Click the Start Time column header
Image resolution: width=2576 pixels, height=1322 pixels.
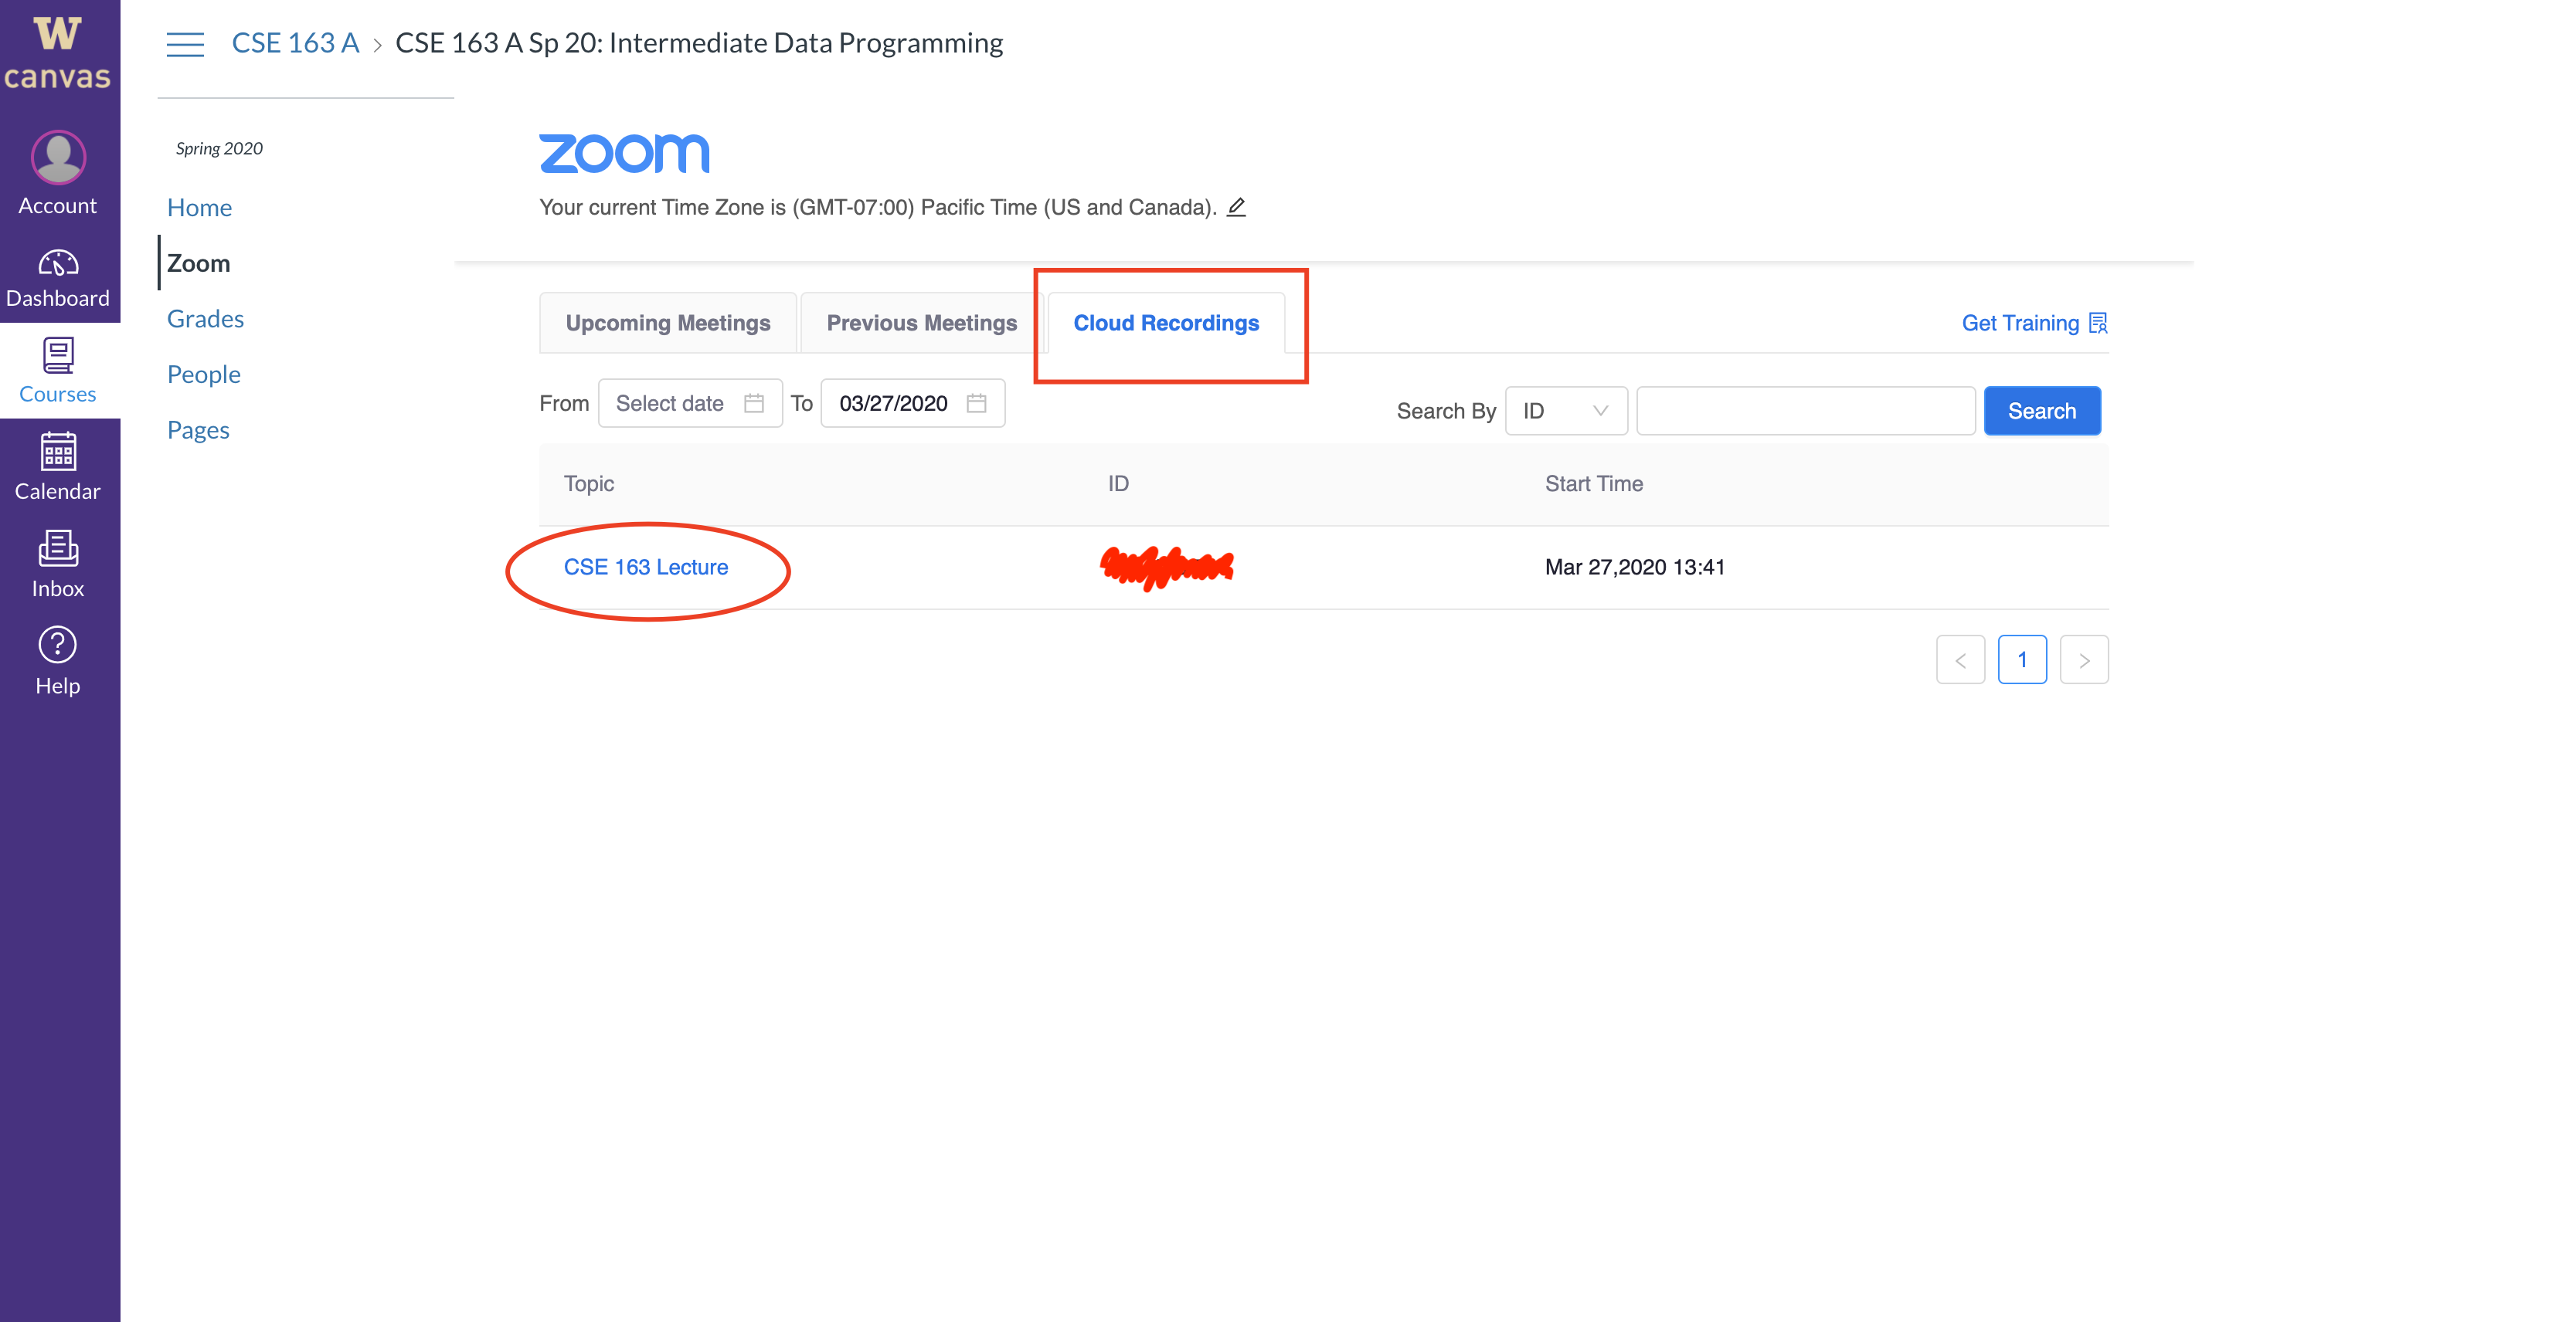1594,483
